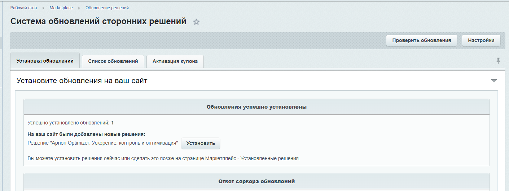Collapse the 'Установите обновления на ваш сайт' section

(494, 81)
